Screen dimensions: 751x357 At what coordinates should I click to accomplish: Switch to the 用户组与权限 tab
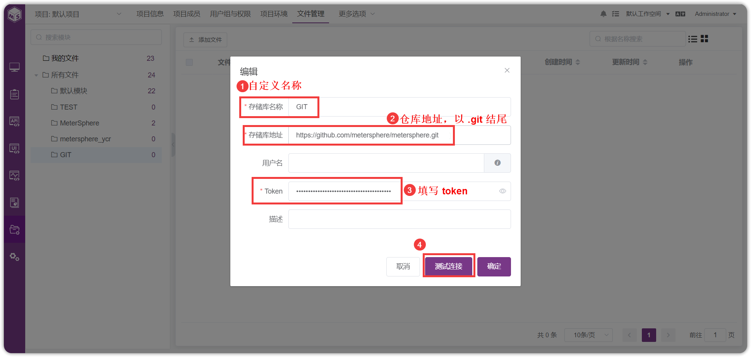coord(230,14)
